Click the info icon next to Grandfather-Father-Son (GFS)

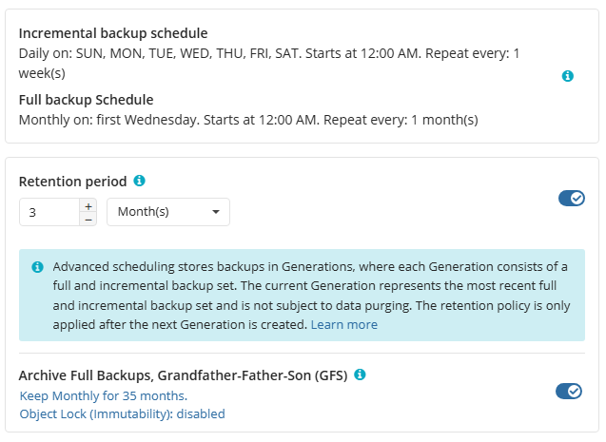[x=360, y=375]
